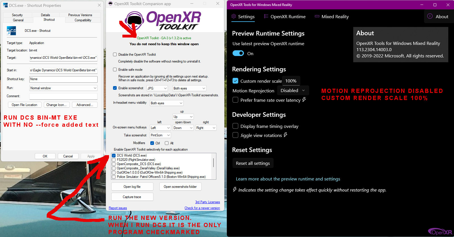
Task: Click the DCS.exe title bar icon
Action: 5,5
